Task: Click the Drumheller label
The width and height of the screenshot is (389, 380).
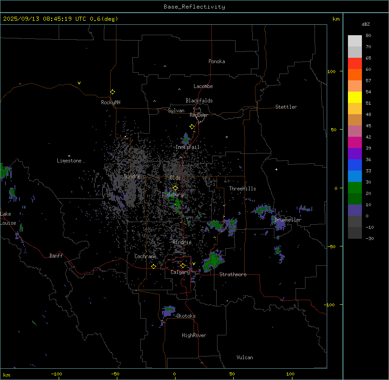Action: pos(288,220)
